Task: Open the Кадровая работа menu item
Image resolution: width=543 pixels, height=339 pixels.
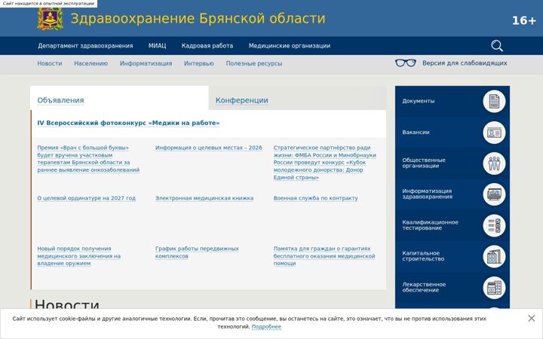Action: tap(207, 46)
